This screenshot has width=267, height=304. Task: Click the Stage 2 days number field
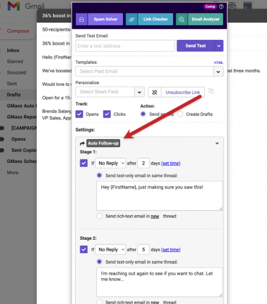(143, 250)
